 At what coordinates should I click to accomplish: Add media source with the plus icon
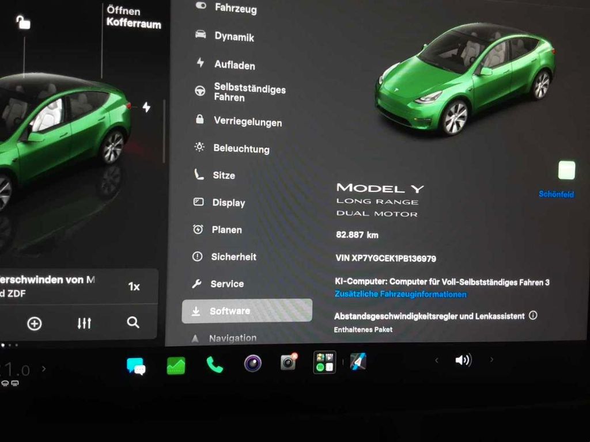click(x=34, y=323)
